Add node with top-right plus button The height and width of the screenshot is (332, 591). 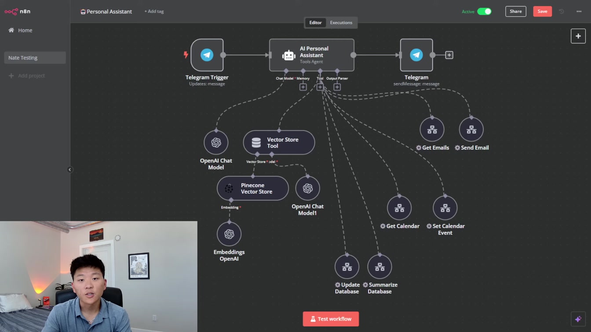click(x=578, y=36)
